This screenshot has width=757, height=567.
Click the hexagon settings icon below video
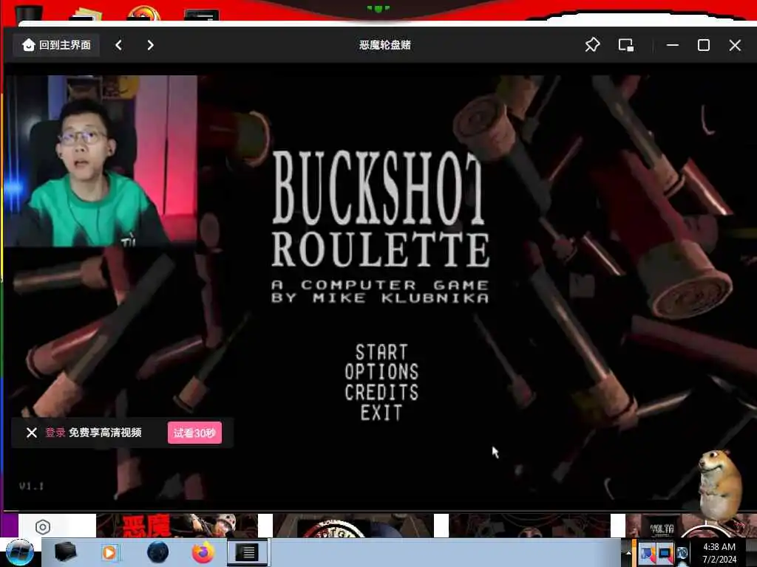[x=42, y=527]
